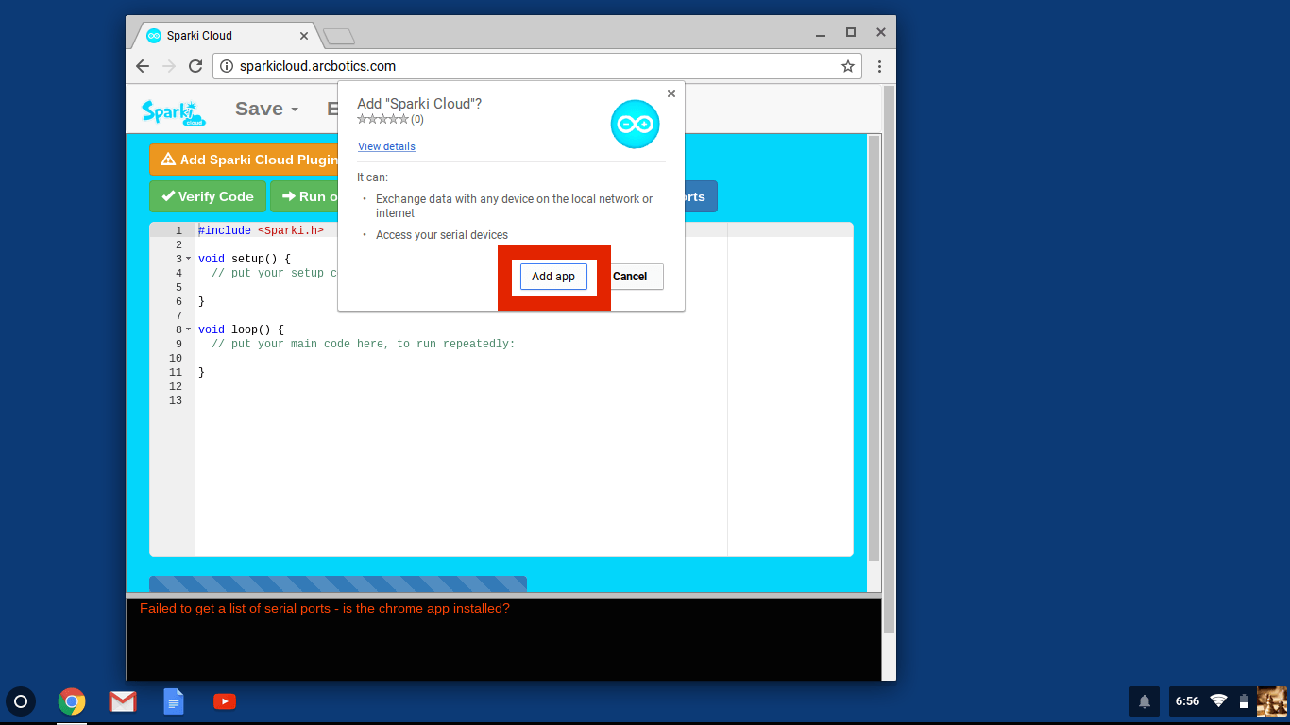Click code line '#include <Sparki.h>'
This screenshot has height=725, width=1290.
tap(261, 230)
